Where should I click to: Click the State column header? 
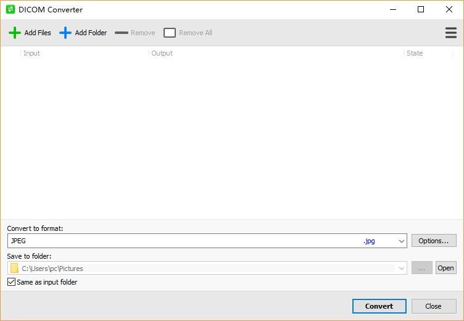pos(428,53)
